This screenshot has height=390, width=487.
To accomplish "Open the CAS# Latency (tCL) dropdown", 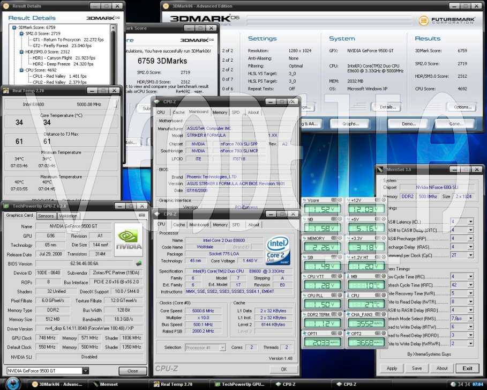I will (x=471, y=222).
